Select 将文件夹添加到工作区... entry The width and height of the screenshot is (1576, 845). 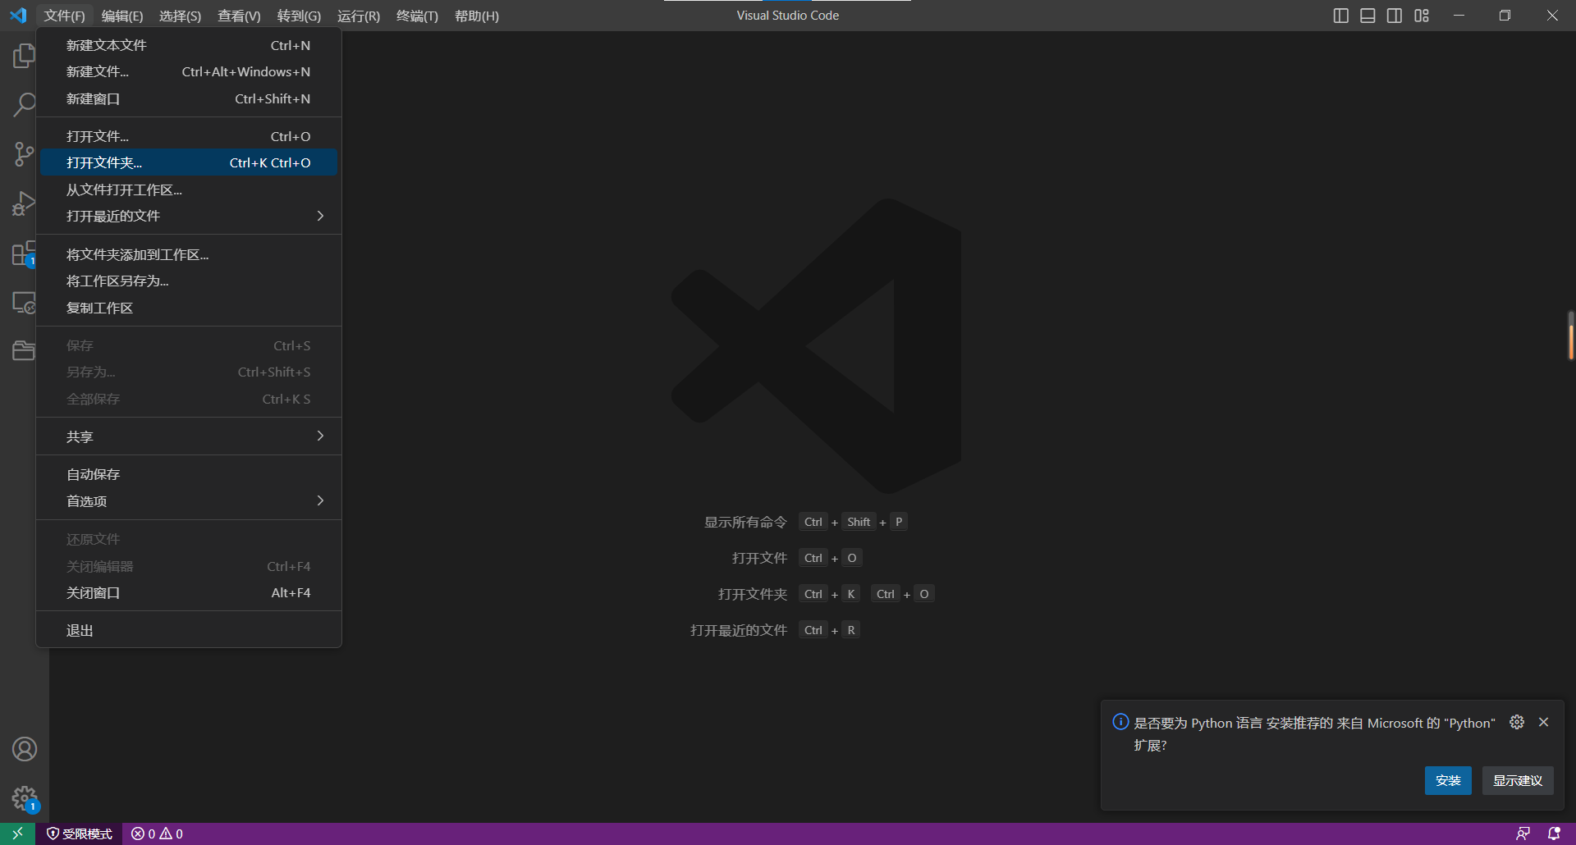click(x=189, y=254)
